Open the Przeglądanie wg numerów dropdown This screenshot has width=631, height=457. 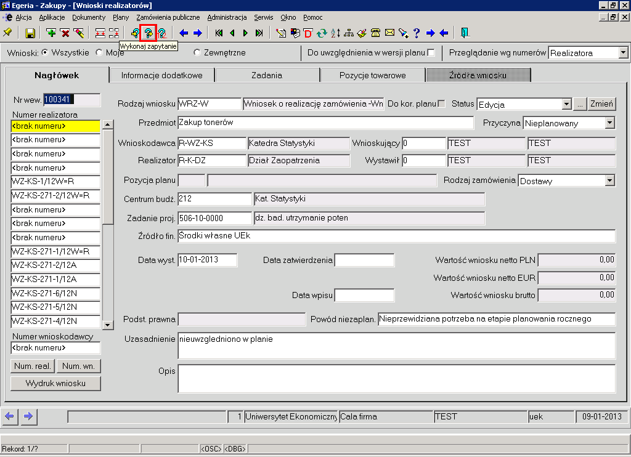click(624, 53)
